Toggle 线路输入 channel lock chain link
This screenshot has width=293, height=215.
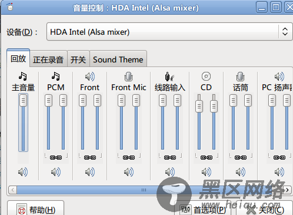[170, 157]
